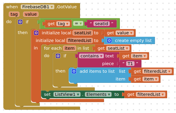Open the Elements property dropdown
The height and width of the screenshot is (113, 176).
click(98, 94)
